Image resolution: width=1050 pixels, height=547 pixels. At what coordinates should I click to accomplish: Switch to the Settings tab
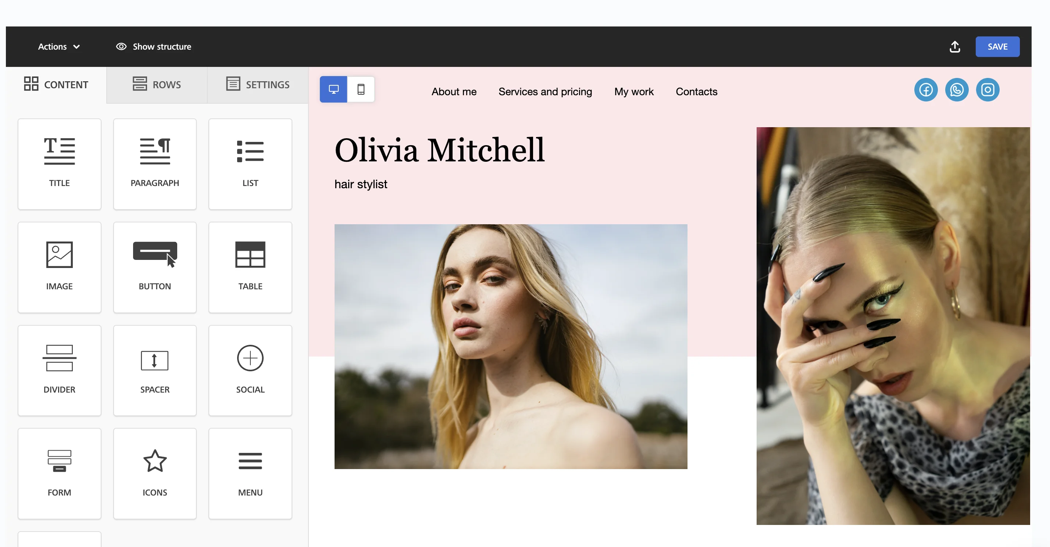click(x=258, y=85)
